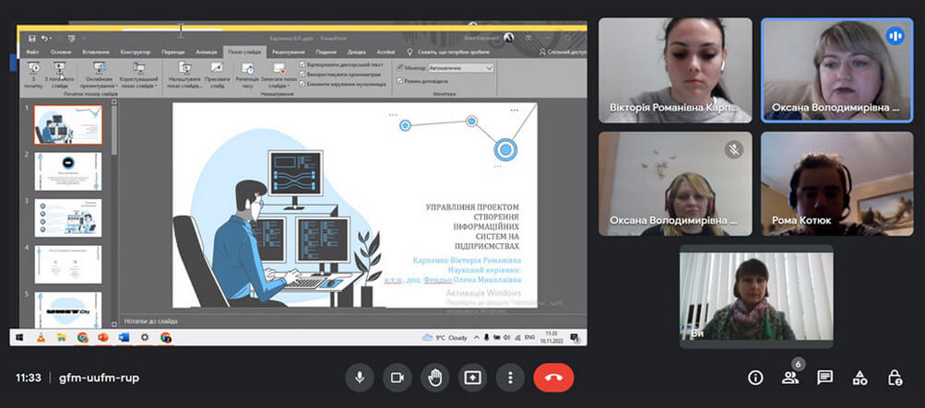Uncheck 'Використовувати хронометраж' checkbox
Image resolution: width=925 pixels, height=408 pixels.
point(303,75)
